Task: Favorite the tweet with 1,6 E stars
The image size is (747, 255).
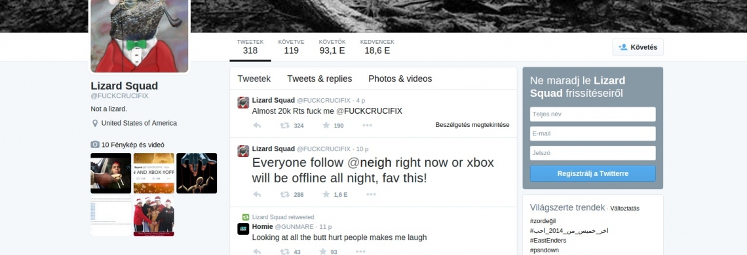Action: 326,195
